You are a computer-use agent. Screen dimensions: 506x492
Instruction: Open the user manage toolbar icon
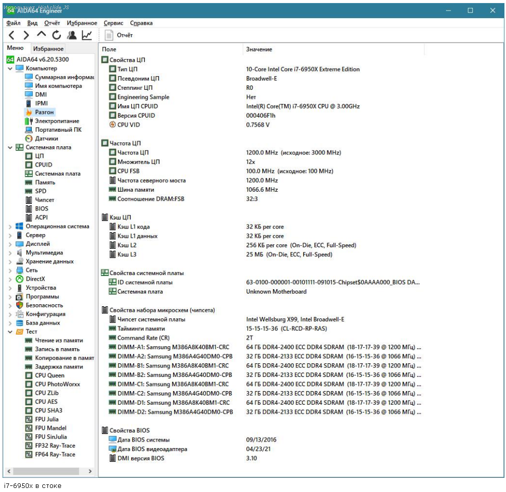point(72,35)
